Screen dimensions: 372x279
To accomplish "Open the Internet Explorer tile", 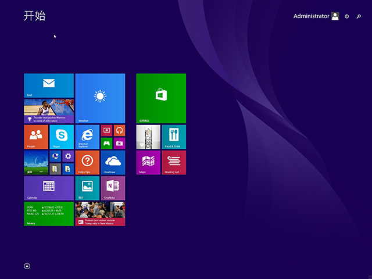I will [87, 137].
